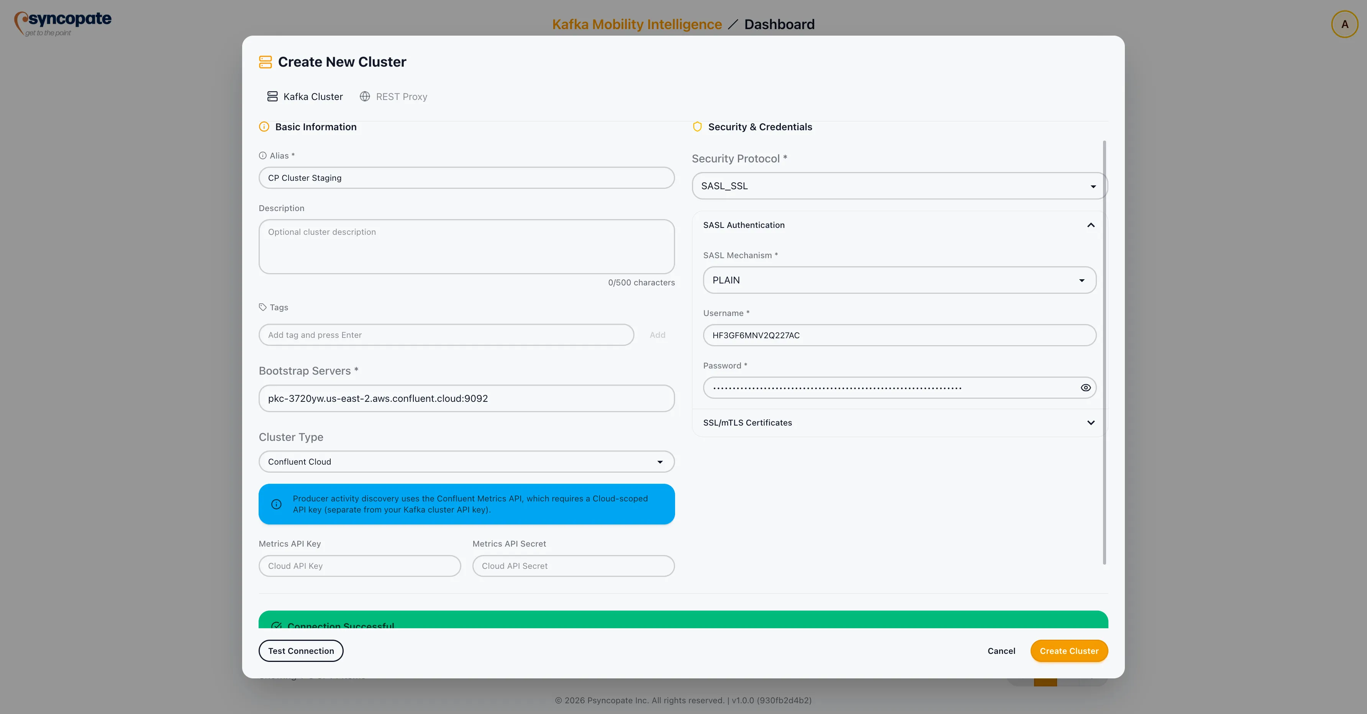Expand the SSL/mTLS Certificates section
Screen dimensions: 1367x714
1090,423
